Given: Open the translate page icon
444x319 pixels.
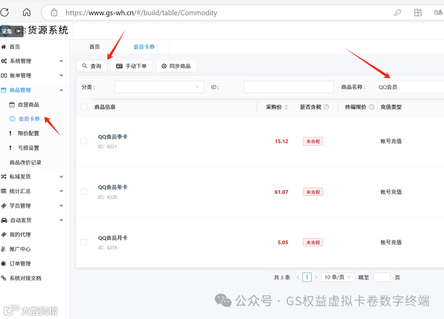Looking at the screenshot, I should [x=438, y=12].
